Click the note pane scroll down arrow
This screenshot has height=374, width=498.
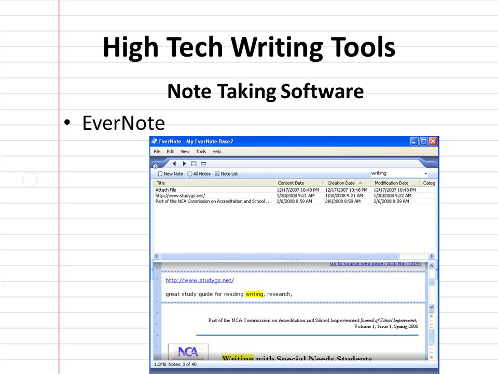(x=432, y=307)
